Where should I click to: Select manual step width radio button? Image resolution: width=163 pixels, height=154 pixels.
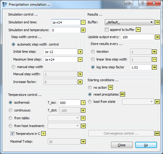coord(13,67)
